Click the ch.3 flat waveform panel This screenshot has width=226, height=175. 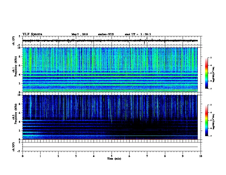pos(112,147)
